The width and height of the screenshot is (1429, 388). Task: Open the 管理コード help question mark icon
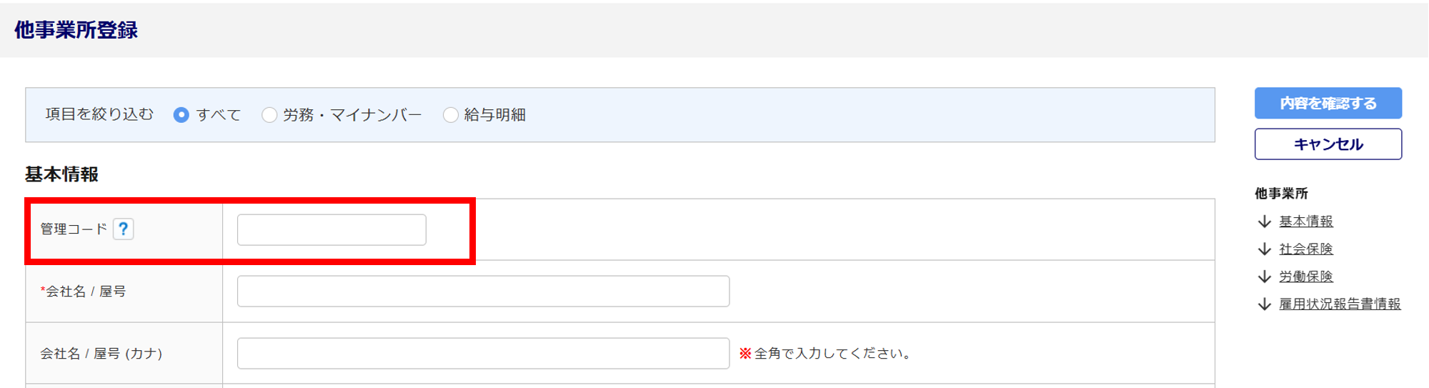[124, 229]
